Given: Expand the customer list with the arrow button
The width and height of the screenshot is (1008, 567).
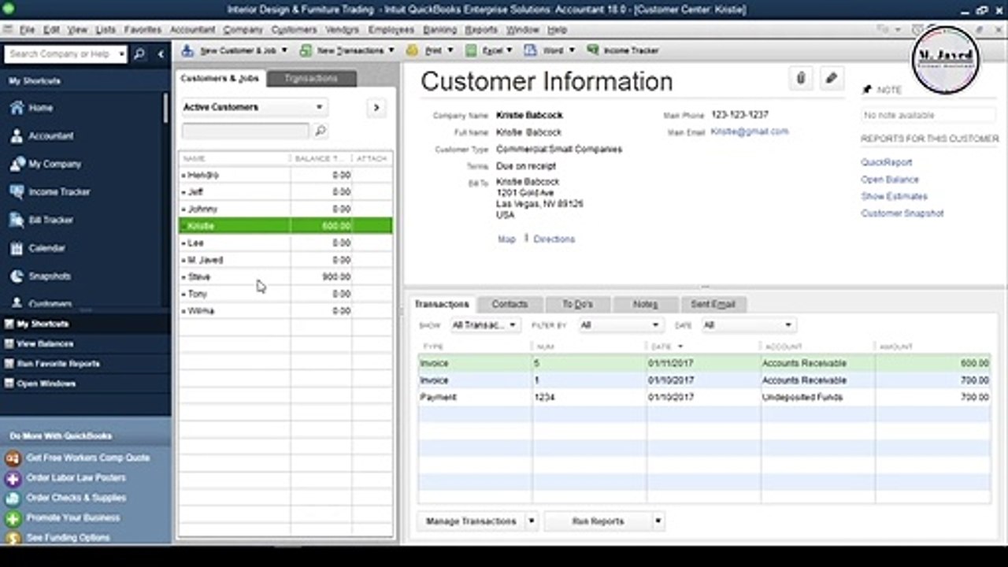Looking at the screenshot, I should tap(376, 108).
